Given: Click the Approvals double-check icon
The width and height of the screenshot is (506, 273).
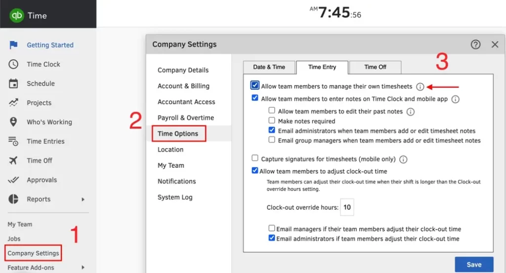Looking at the screenshot, I should tap(13, 180).
